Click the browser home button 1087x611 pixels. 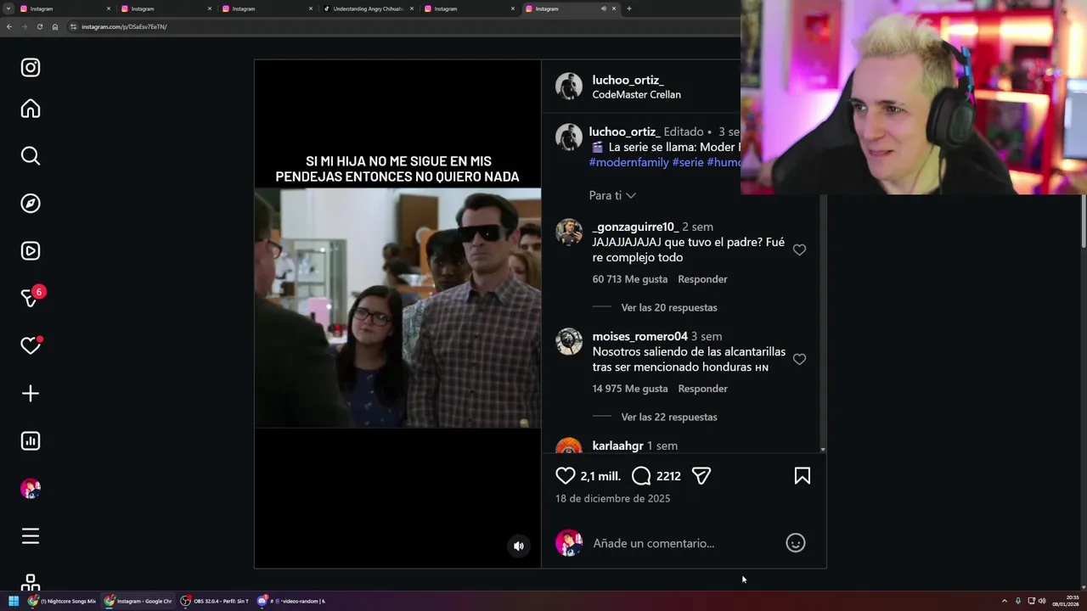(55, 26)
